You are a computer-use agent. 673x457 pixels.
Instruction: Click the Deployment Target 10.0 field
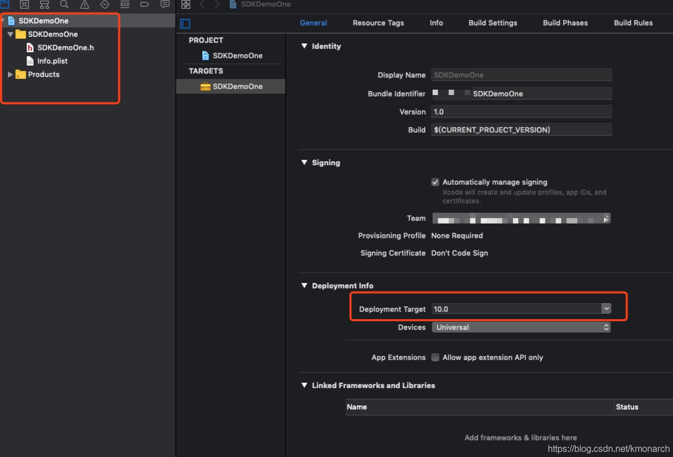point(516,309)
